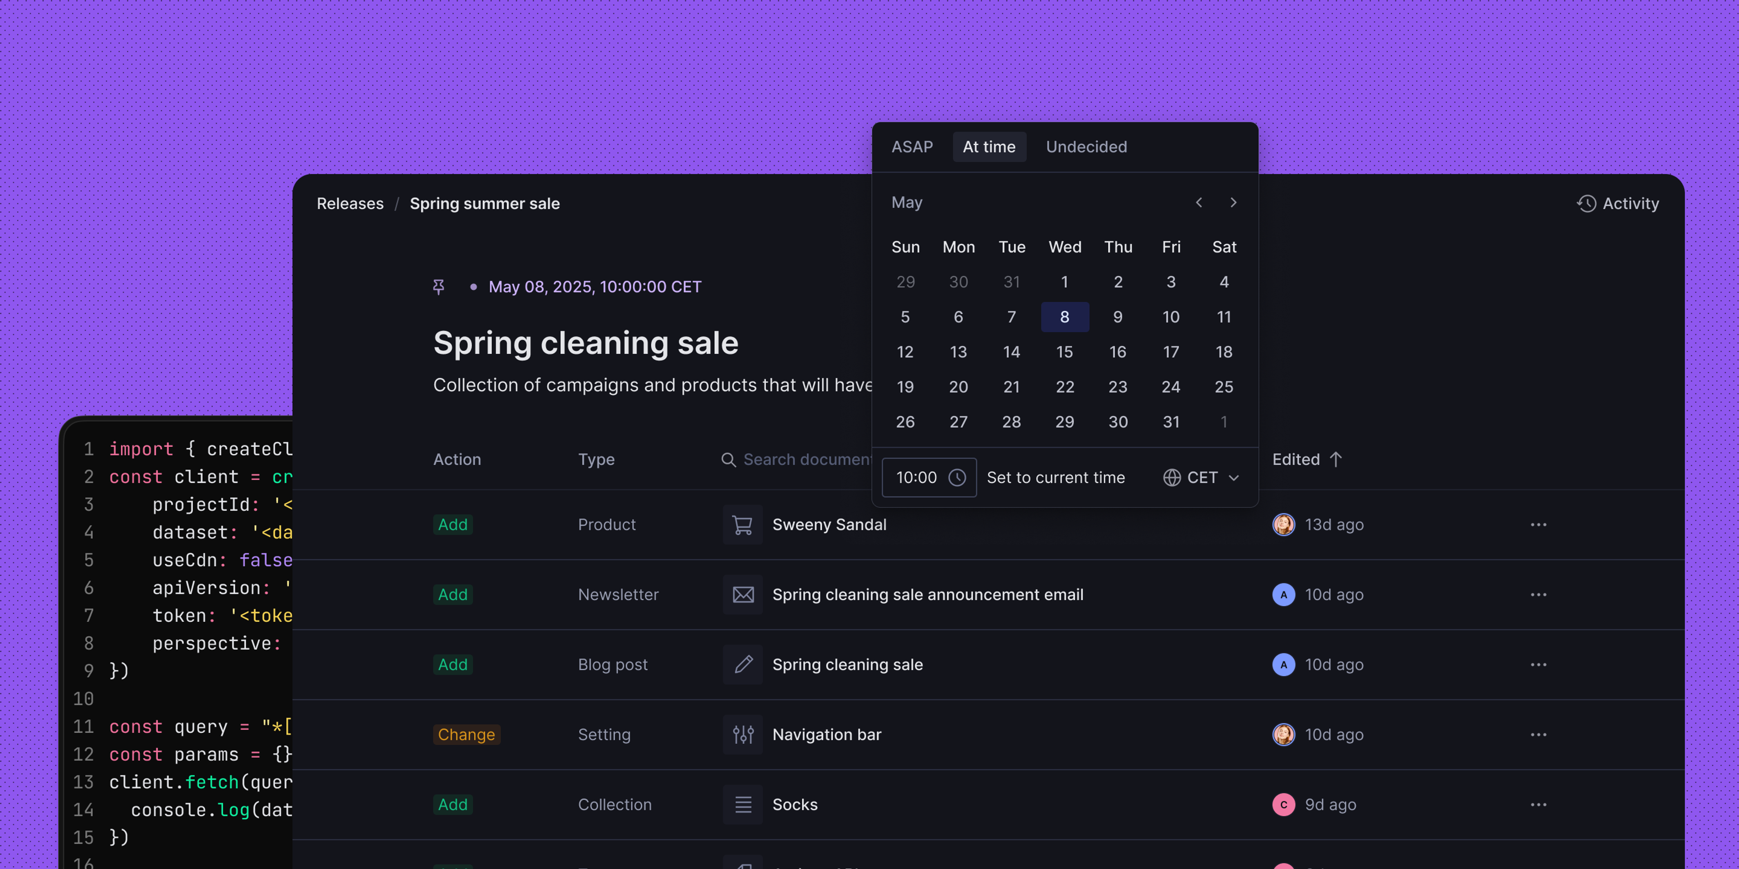This screenshot has width=1739, height=869.
Task: Open more options for Sweeny Sandal row
Action: click(x=1538, y=524)
